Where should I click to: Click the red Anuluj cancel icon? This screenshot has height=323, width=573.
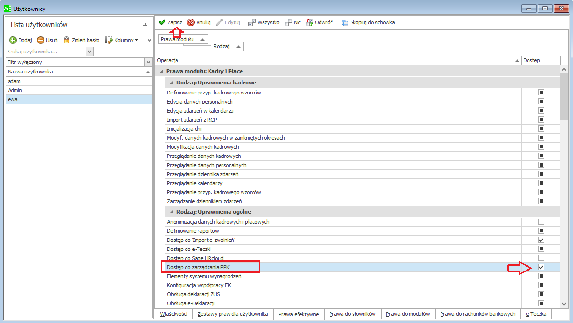point(191,22)
